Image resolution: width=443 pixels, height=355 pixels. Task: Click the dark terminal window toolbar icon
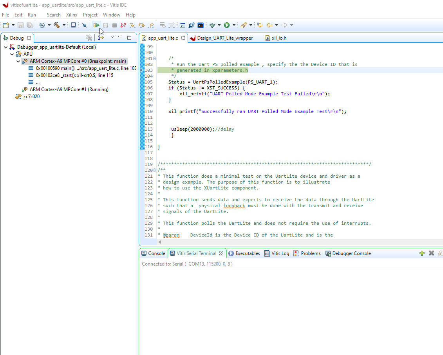(x=201, y=25)
